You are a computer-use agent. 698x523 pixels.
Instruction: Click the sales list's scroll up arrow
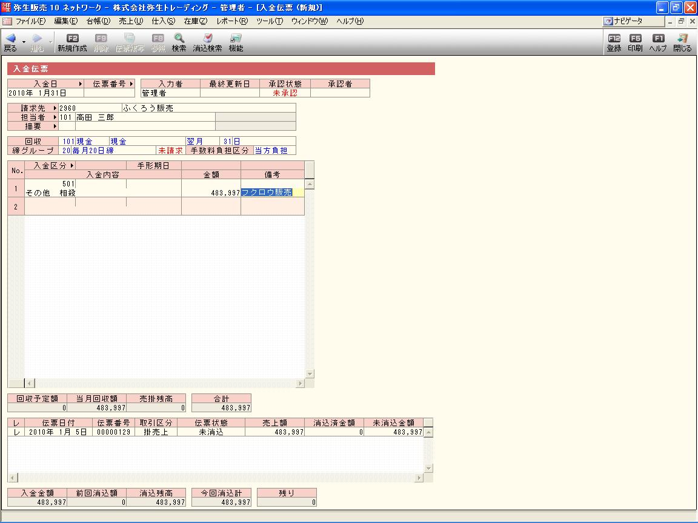coord(428,432)
